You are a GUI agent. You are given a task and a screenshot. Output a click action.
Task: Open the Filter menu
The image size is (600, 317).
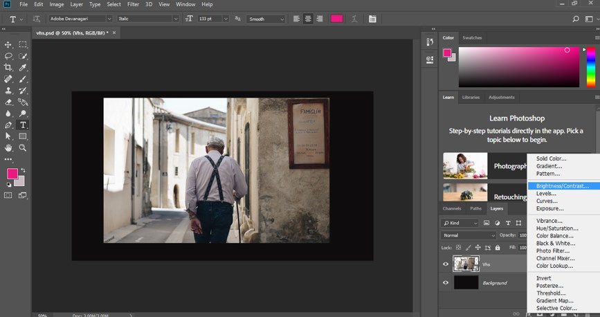click(x=133, y=4)
